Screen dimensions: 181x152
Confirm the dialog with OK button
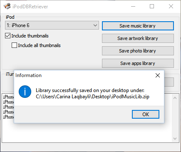(x=146, y=115)
